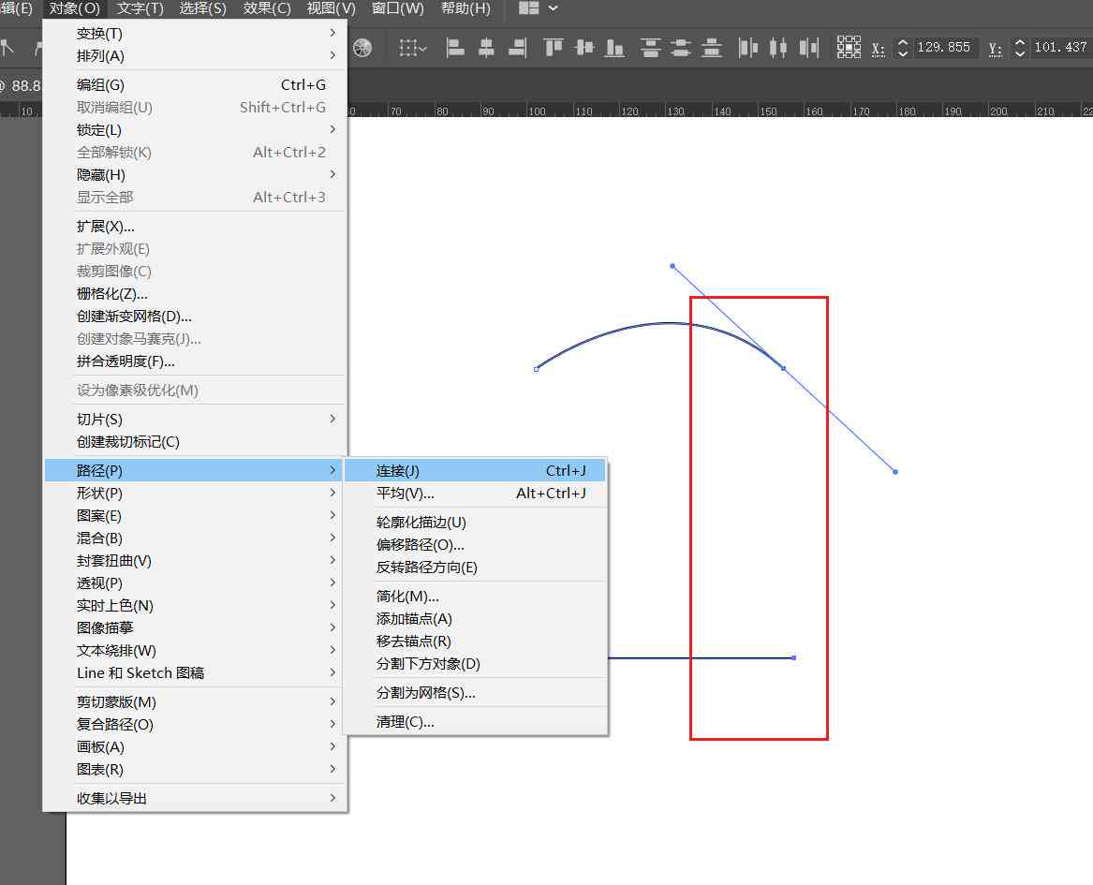Expand the 排列(A) submenu

[195, 55]
